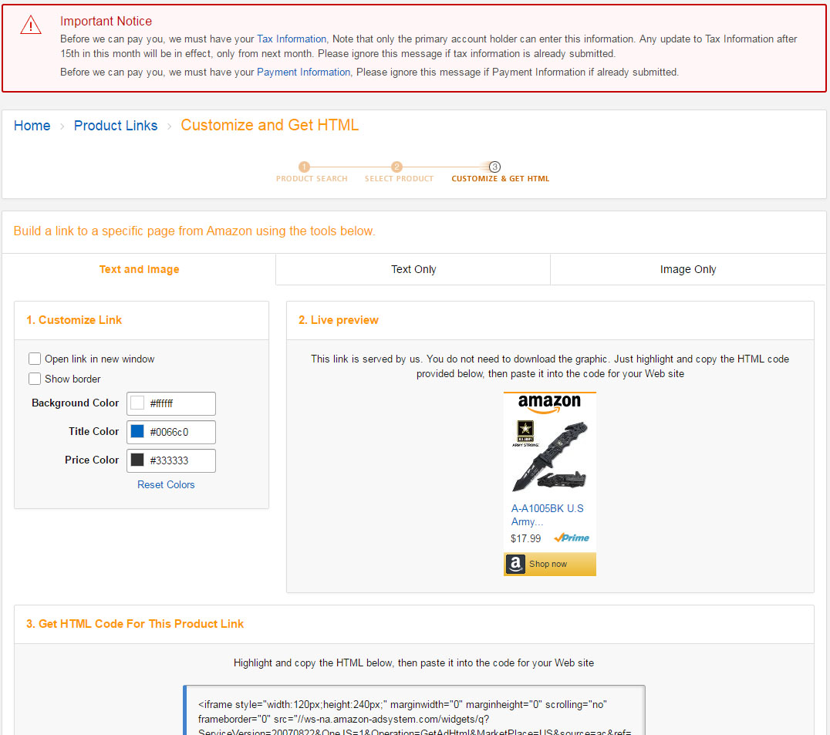This screenshot has height=735, width=830.
Task: Go to Select Product step label
Action: (399, 179)
